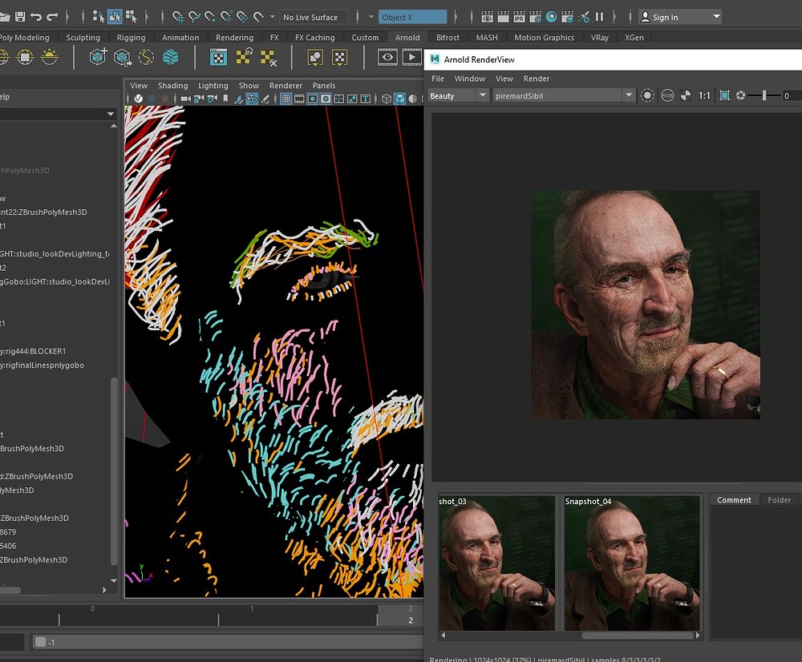The image size is (802, 662).
Task: Enable Snap to grids magnet
Action: [178, 17]
